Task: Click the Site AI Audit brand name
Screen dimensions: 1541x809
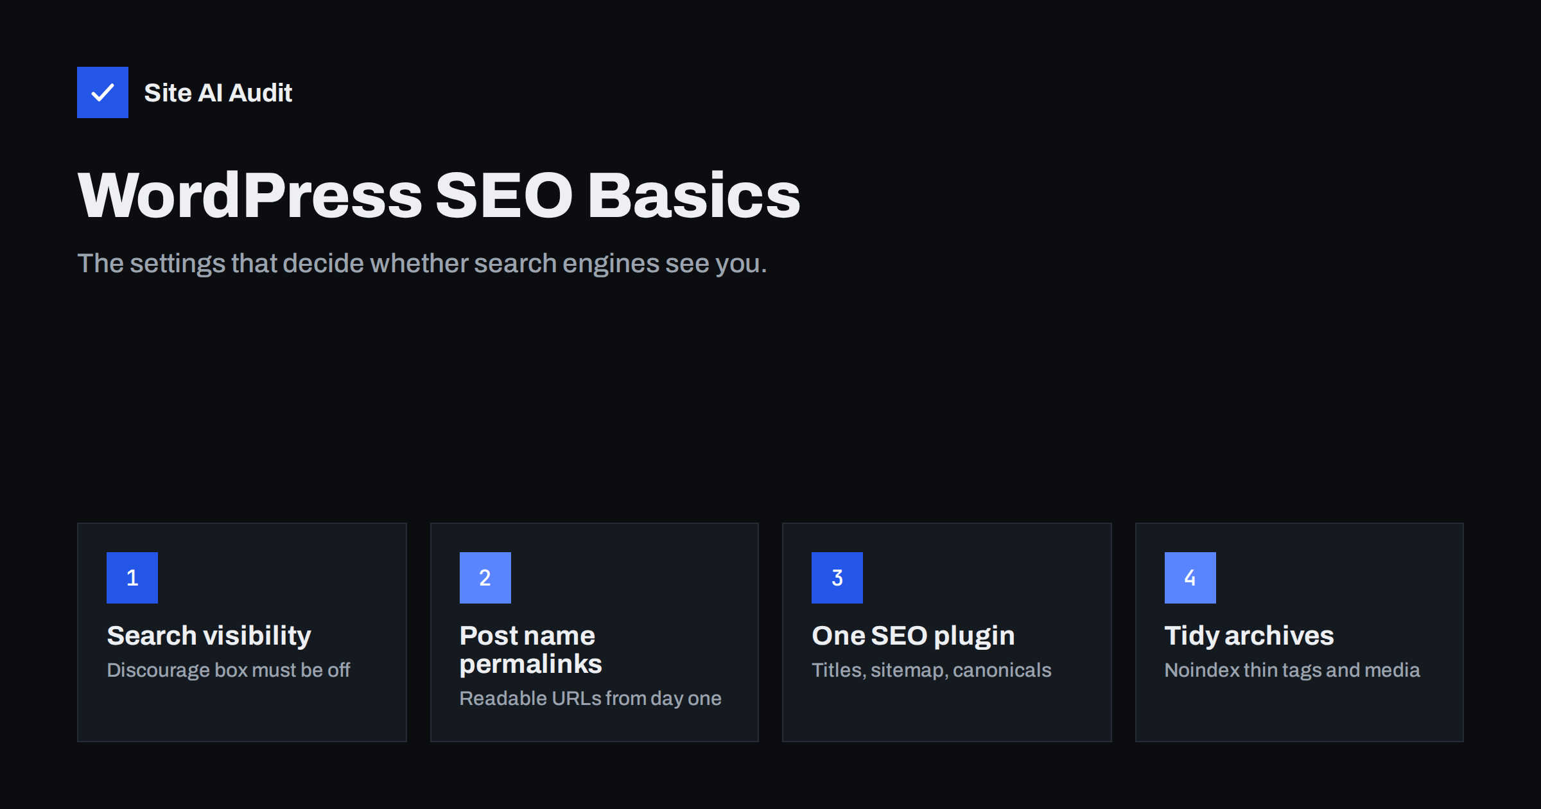Action: [x=218, y=93]
